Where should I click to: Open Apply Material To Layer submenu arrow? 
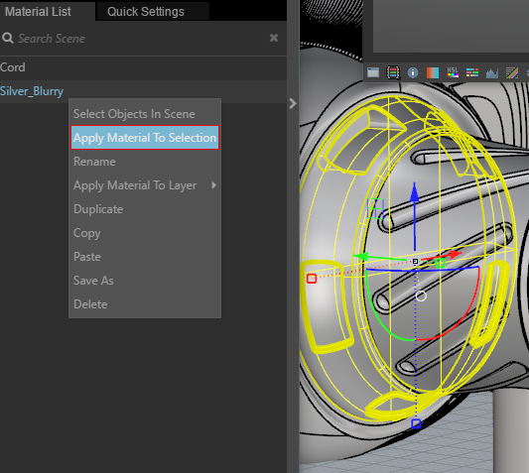pyautogui.click(x=213, y=184)
